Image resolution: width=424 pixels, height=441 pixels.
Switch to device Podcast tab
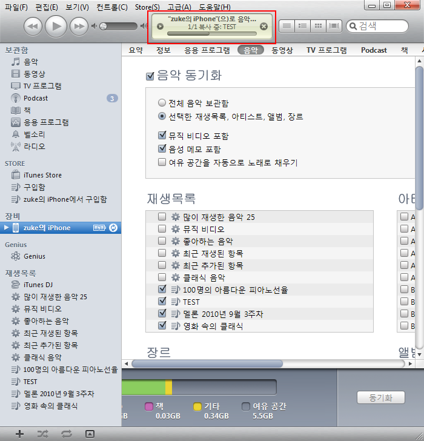click(x=374, y=50)
